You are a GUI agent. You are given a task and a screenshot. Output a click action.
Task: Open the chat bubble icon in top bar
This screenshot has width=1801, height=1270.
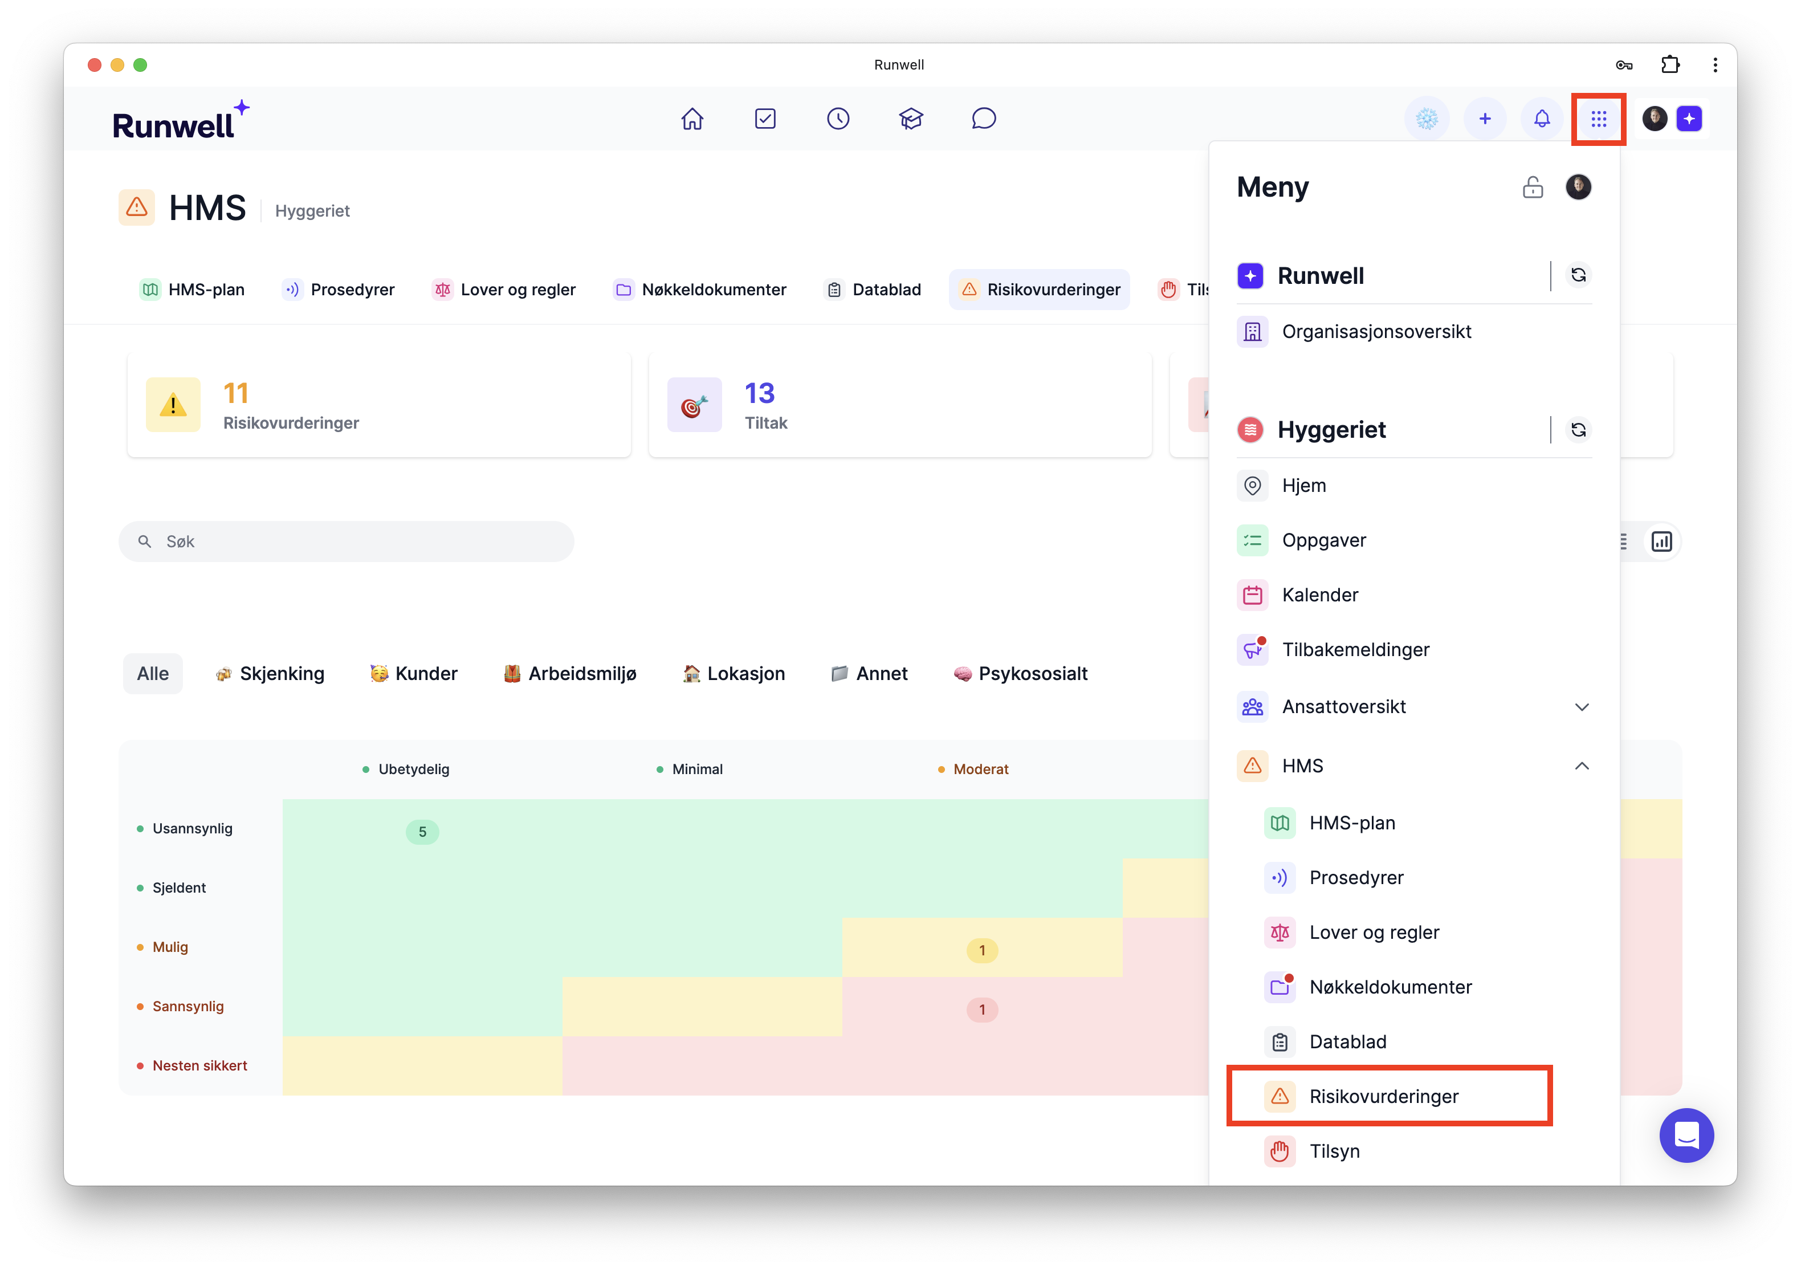[984, 119]
